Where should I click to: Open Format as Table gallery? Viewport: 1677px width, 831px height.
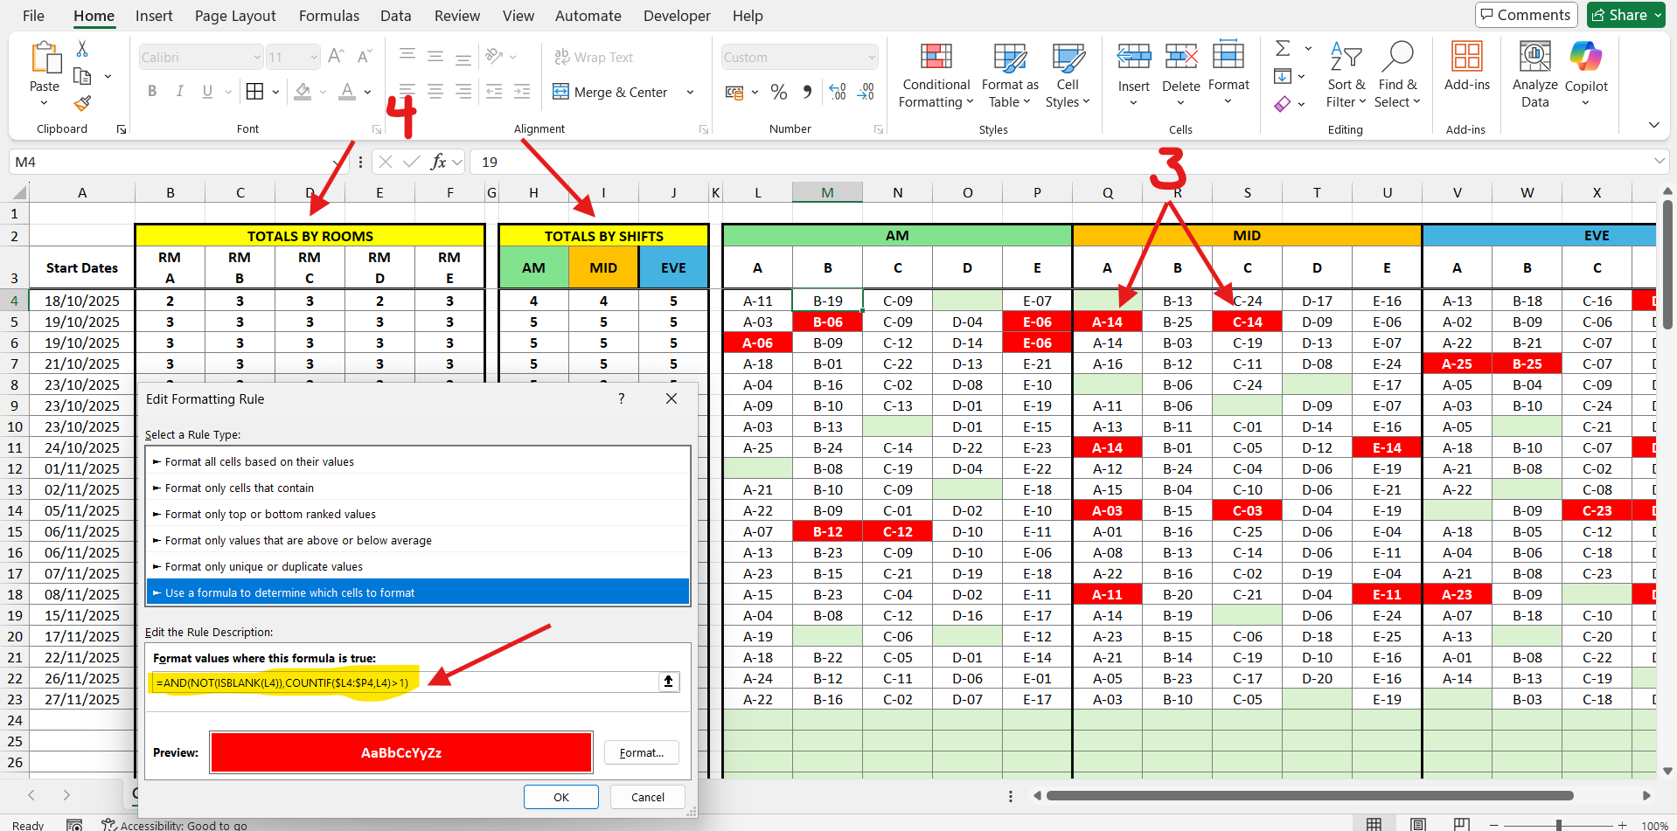(x=1010, y=76)
